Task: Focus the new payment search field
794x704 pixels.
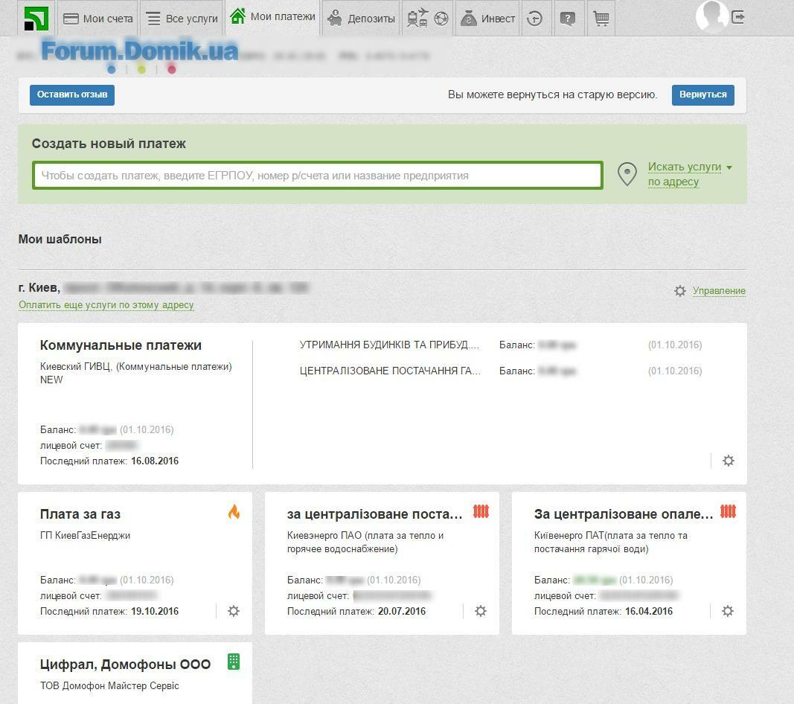Action: coord(318,175)
